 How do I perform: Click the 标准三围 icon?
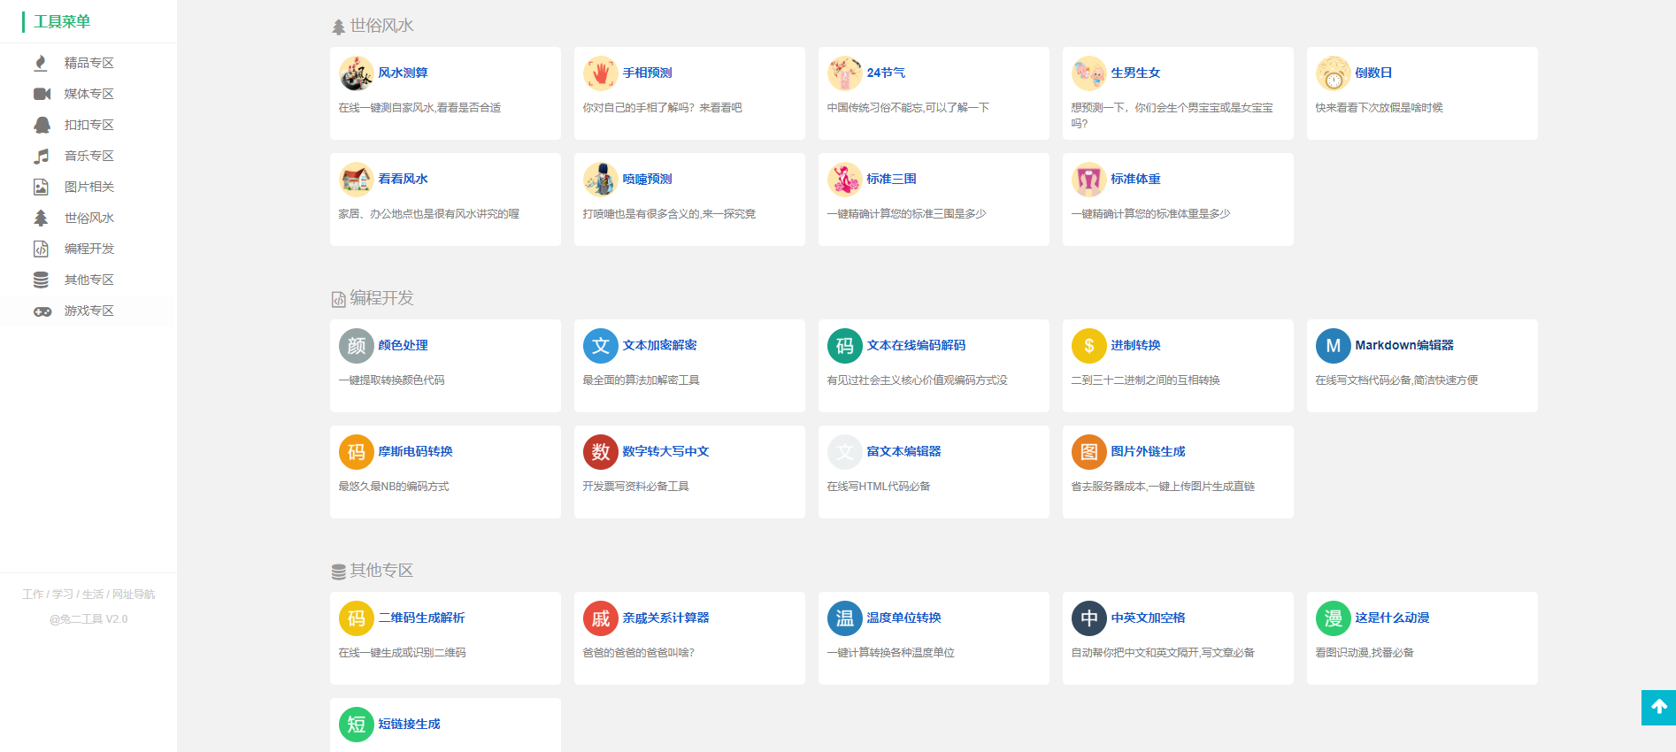pyautogui.click(x=845, y=180)
